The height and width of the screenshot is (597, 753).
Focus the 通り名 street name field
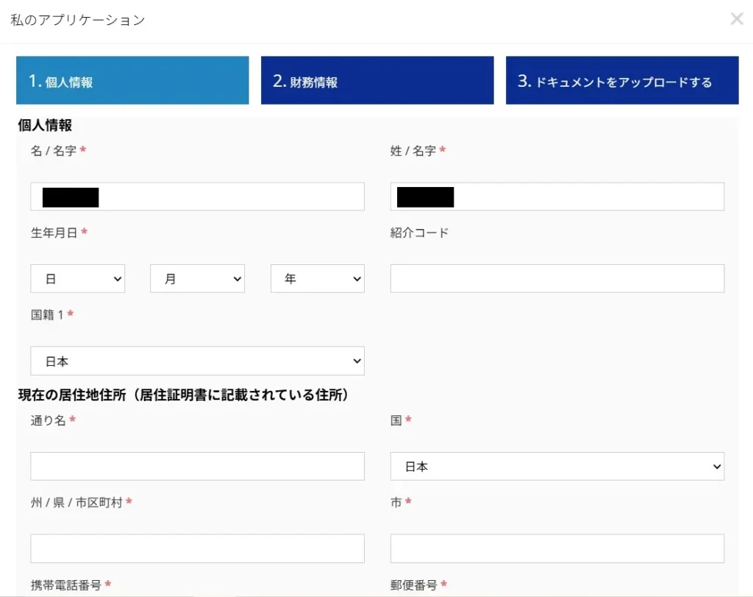click(x=197, y=466)
